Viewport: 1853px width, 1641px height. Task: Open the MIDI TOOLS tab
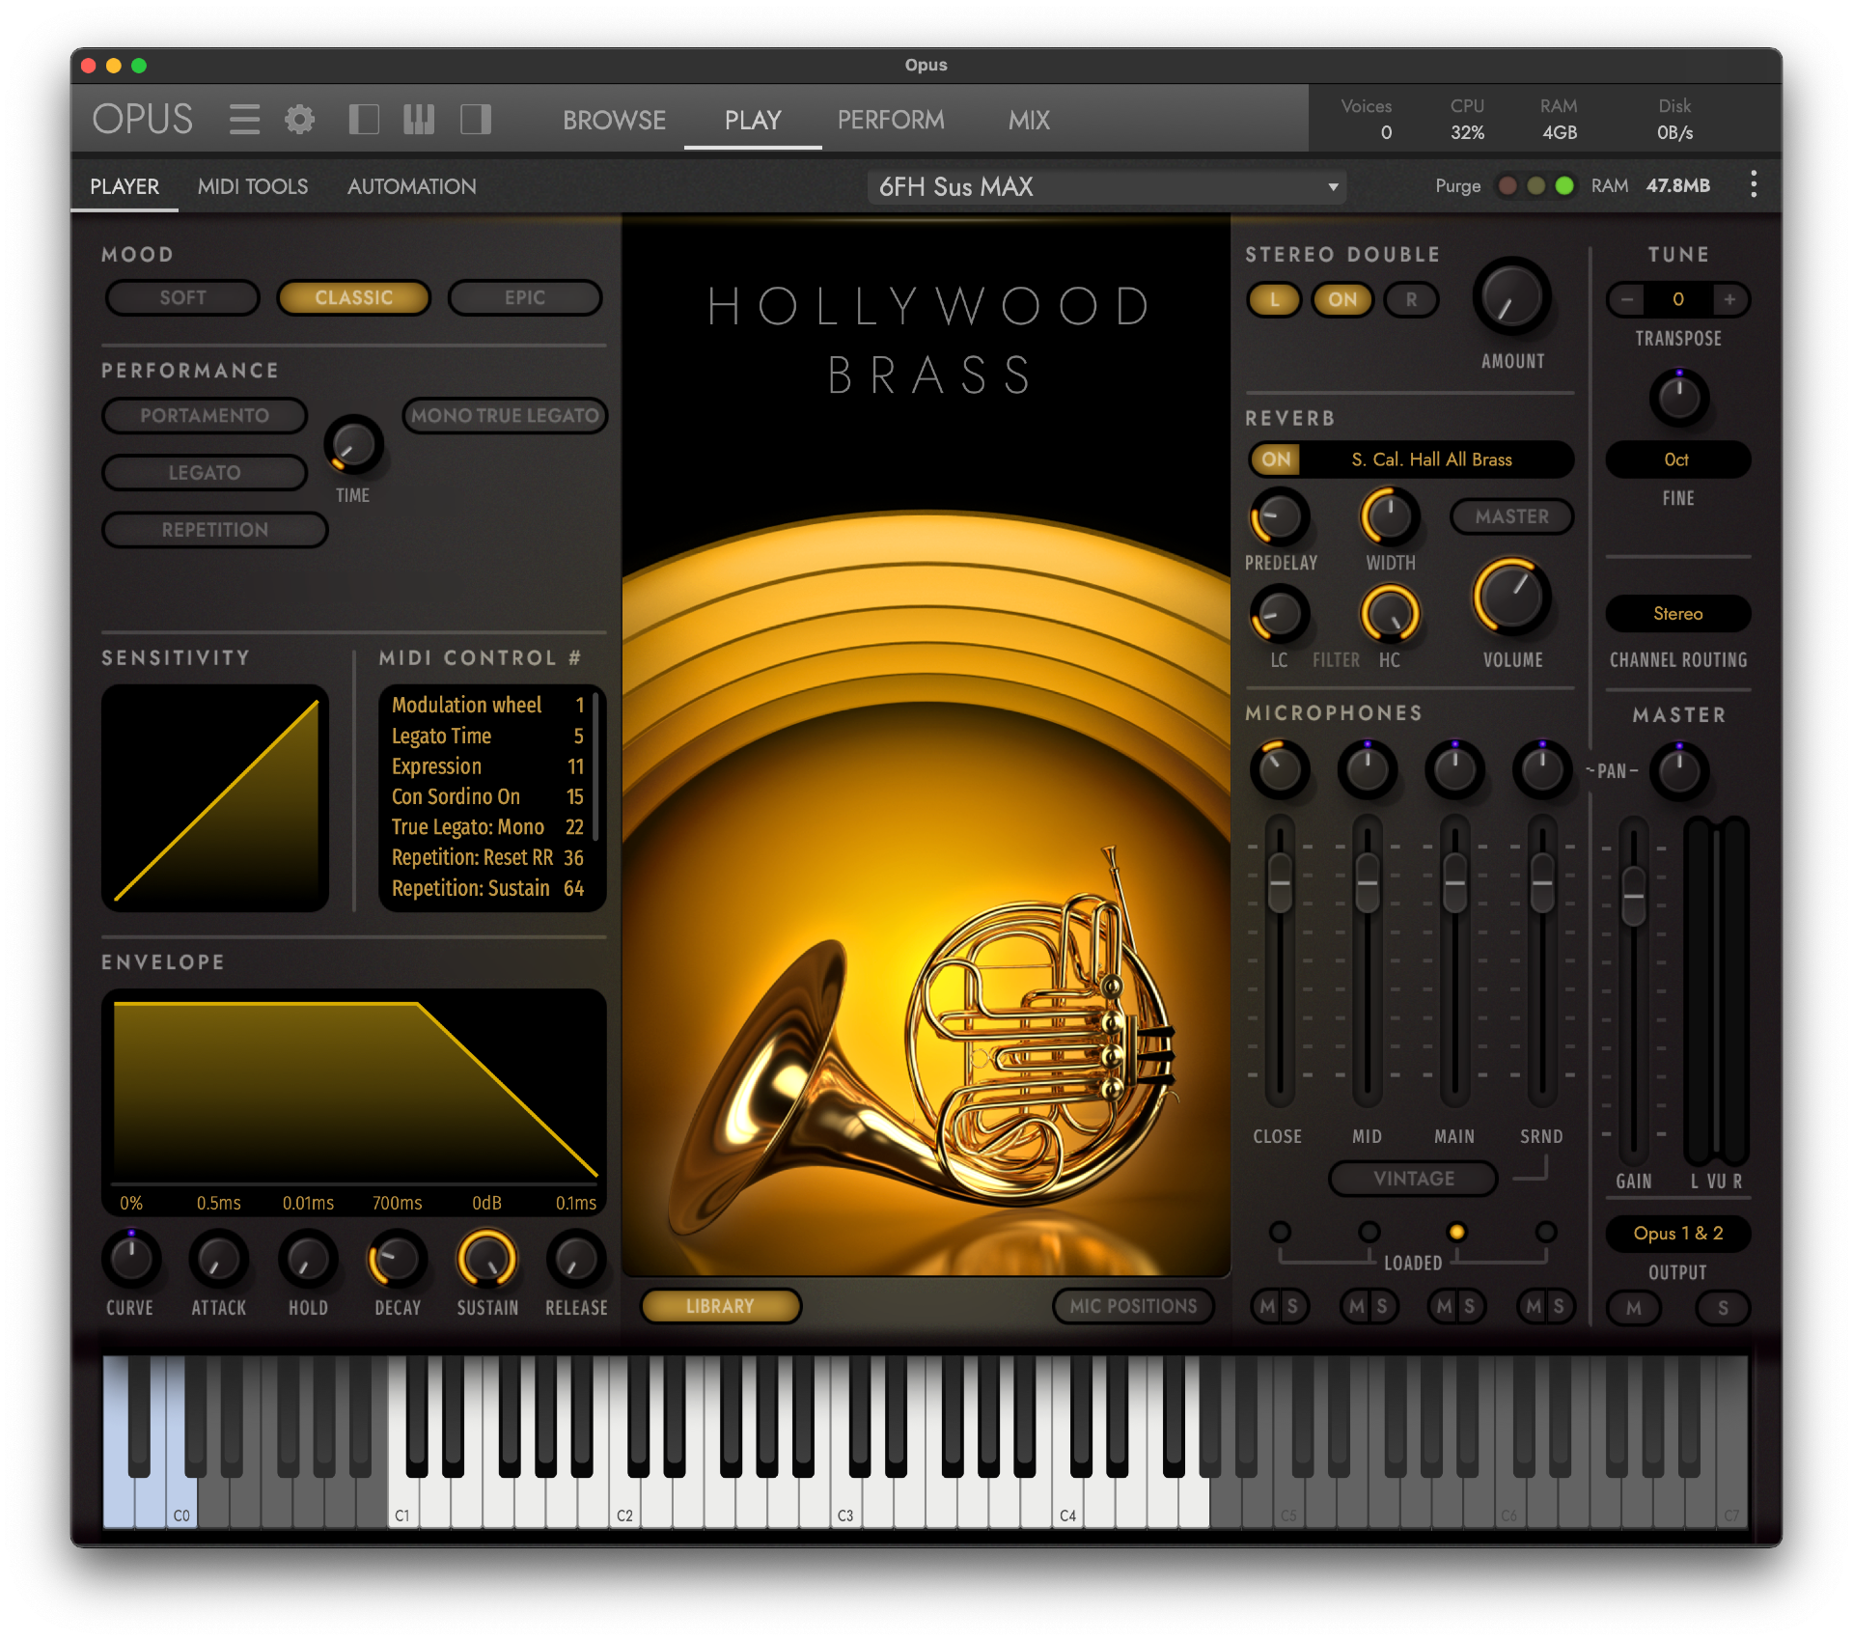pyautogui.click(x=253, y=186)
